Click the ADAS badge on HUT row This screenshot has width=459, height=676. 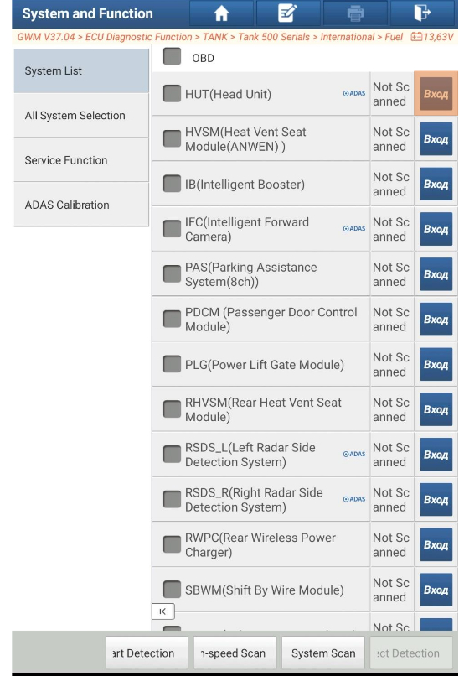[x=354, y=94]
